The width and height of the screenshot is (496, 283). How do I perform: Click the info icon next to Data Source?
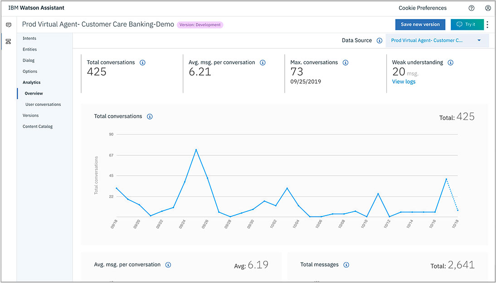pyautogui.click(x=379, y=40)
